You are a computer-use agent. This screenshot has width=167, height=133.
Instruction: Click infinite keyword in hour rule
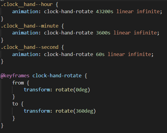pos(148,12)
